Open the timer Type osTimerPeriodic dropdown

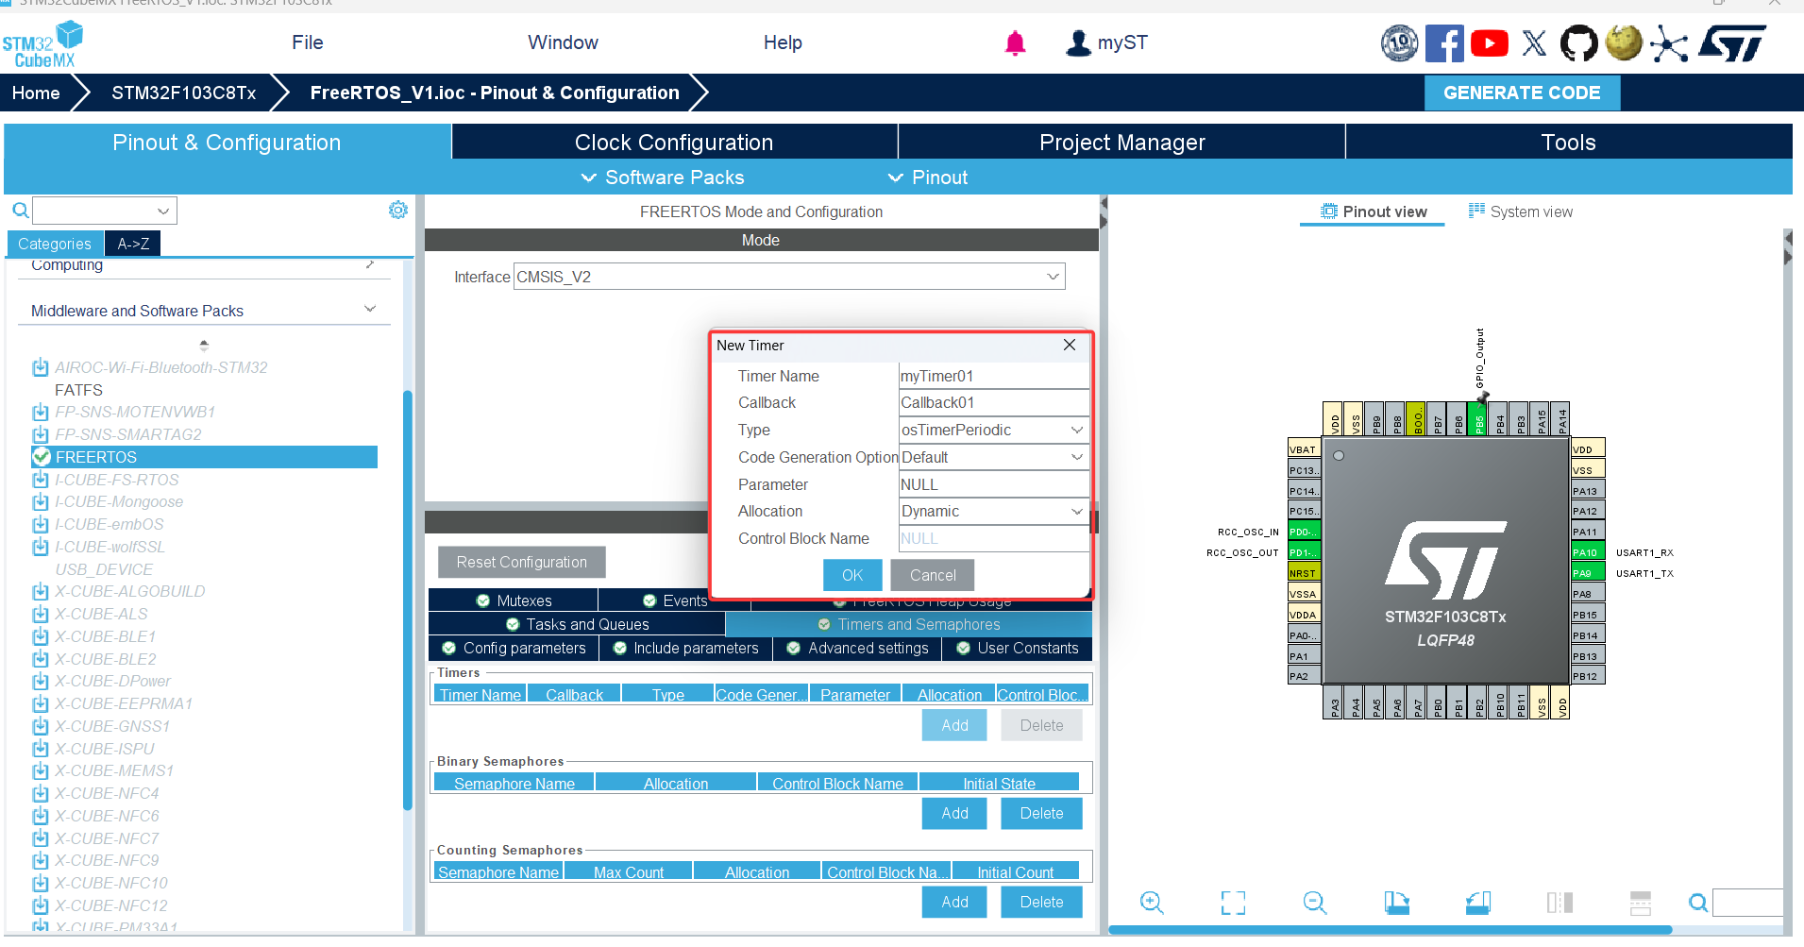tap(994, 430)
